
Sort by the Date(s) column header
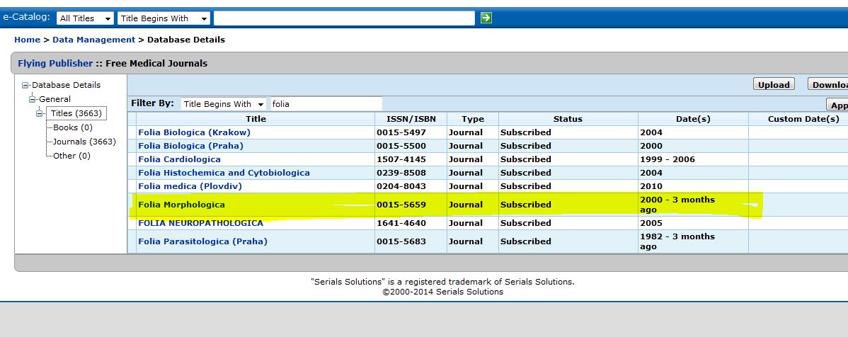pos(693,119)
